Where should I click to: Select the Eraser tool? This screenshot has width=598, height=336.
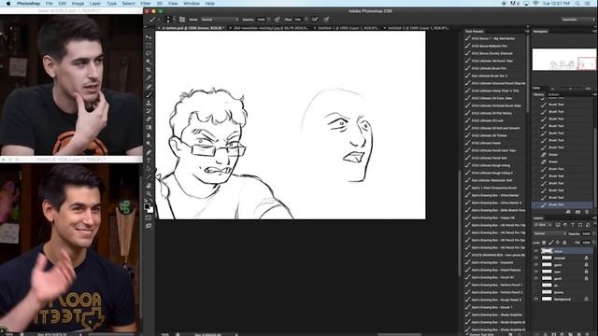click(149, 119)
